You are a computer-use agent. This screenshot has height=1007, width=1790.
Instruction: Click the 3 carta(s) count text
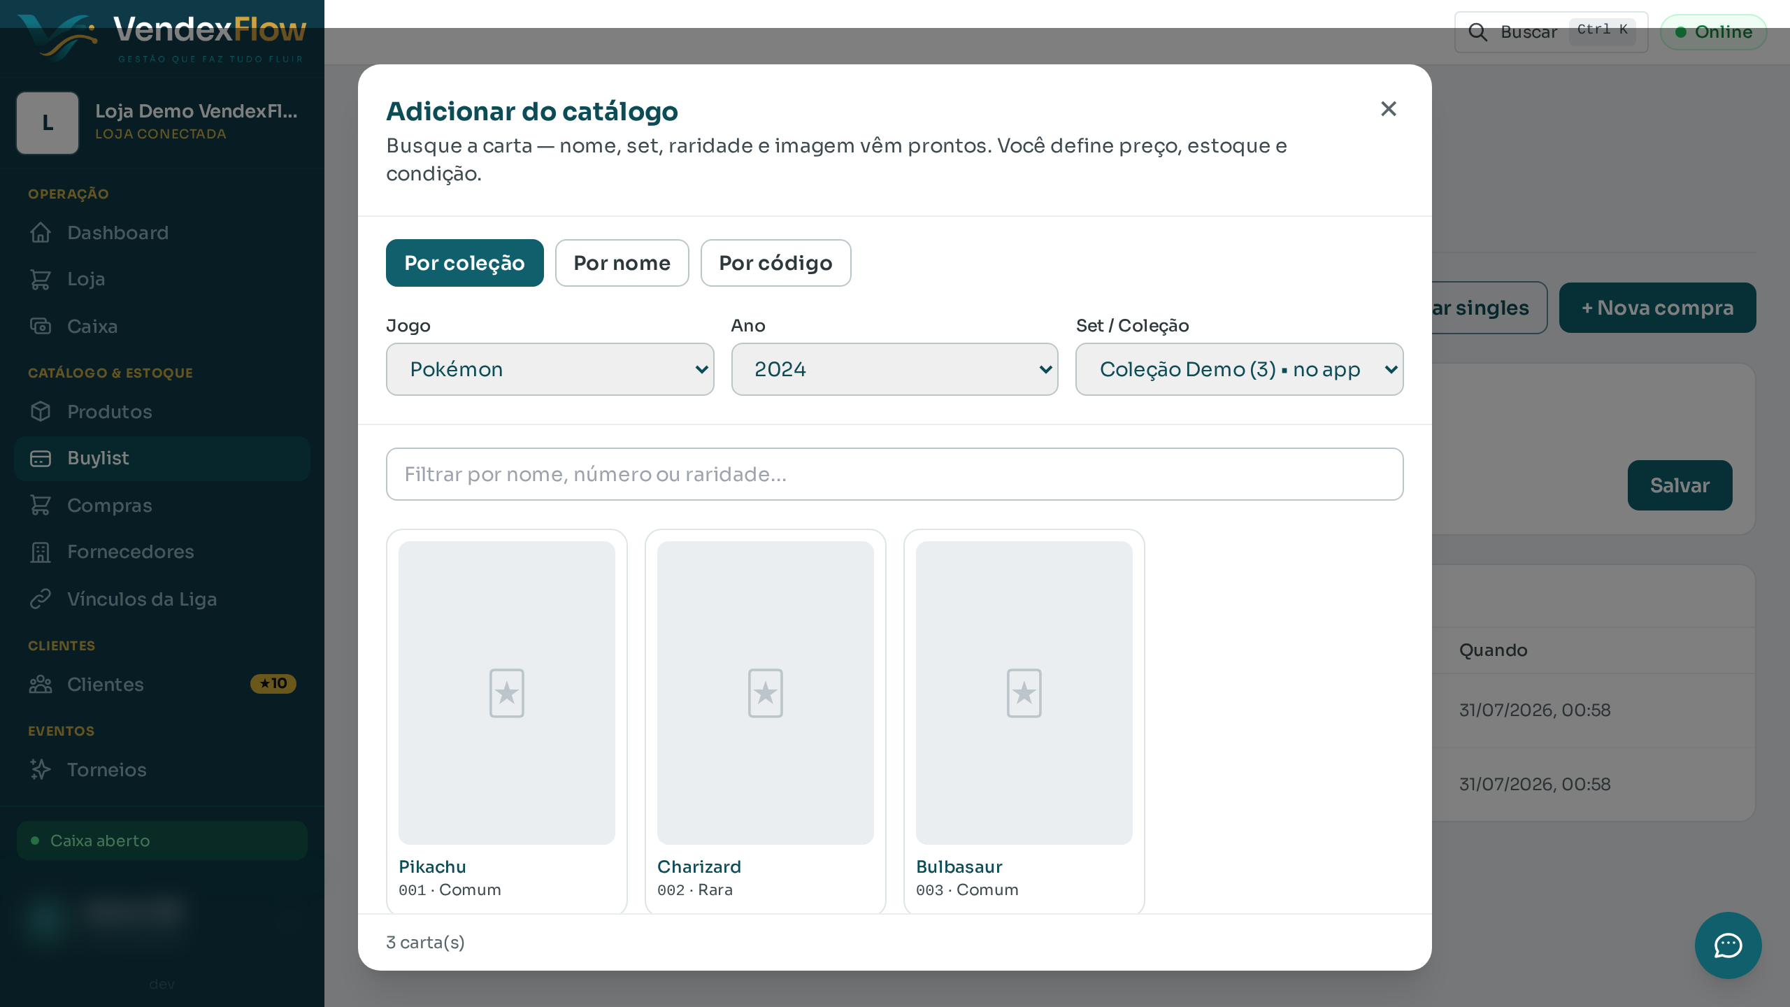(x=426, y=943)
